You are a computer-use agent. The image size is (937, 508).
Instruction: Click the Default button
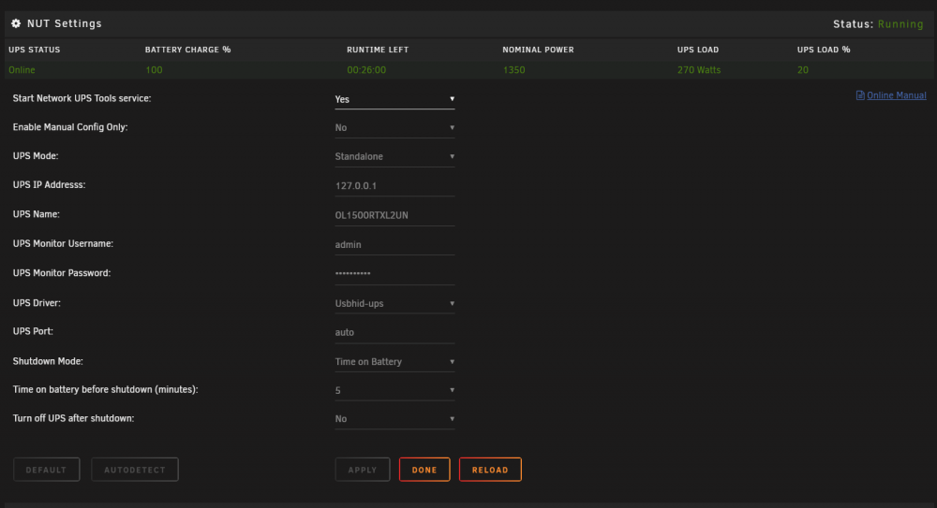point(47,470)
